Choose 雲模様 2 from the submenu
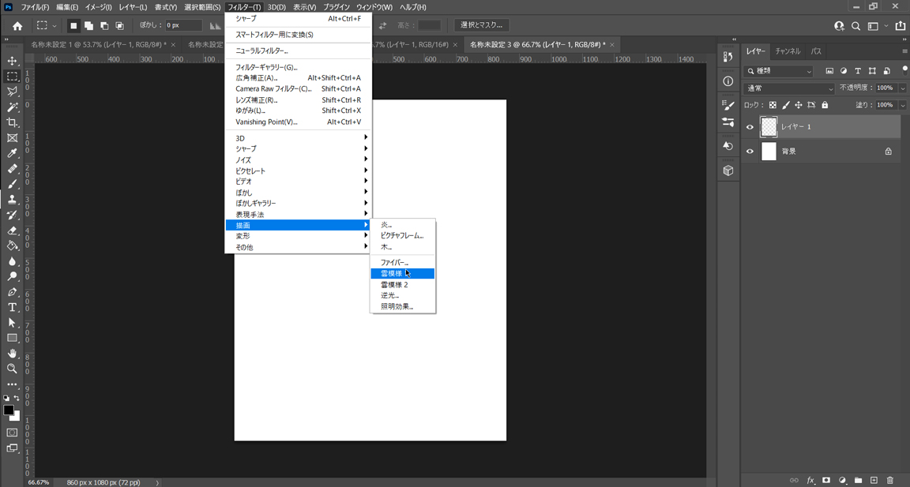This screenshot has height=487, width=910. point(395,284)
